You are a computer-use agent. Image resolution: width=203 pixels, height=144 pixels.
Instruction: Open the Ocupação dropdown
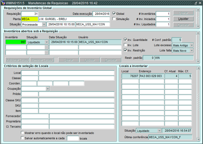47,89
